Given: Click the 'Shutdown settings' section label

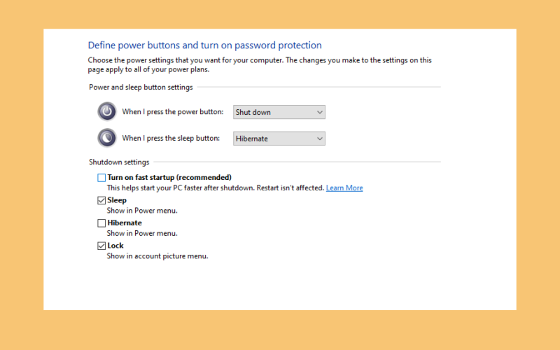Looking at the screenshot, I should click(119, 162).
